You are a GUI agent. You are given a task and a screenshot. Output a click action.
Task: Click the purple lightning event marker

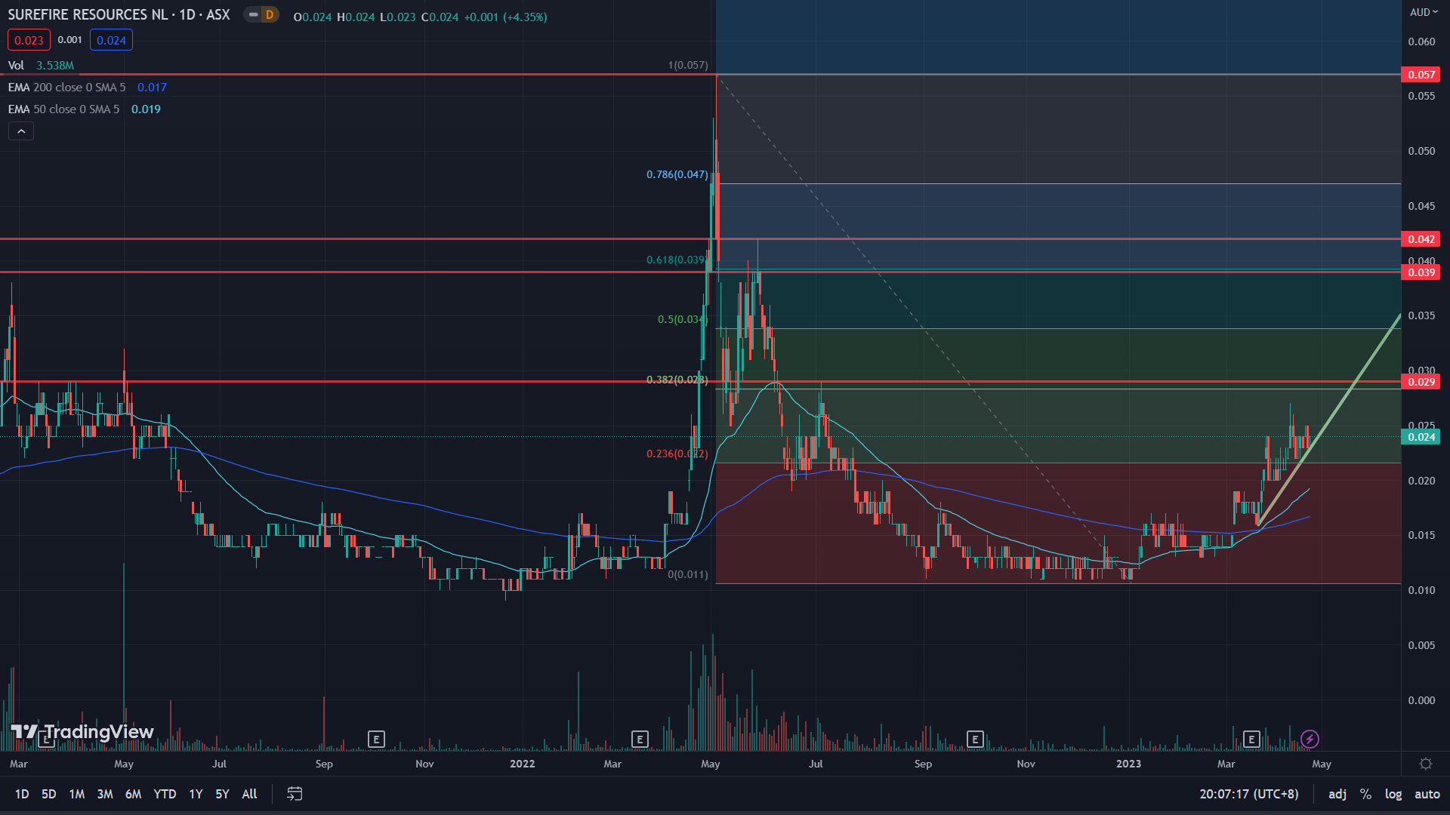pos(1310,739)
